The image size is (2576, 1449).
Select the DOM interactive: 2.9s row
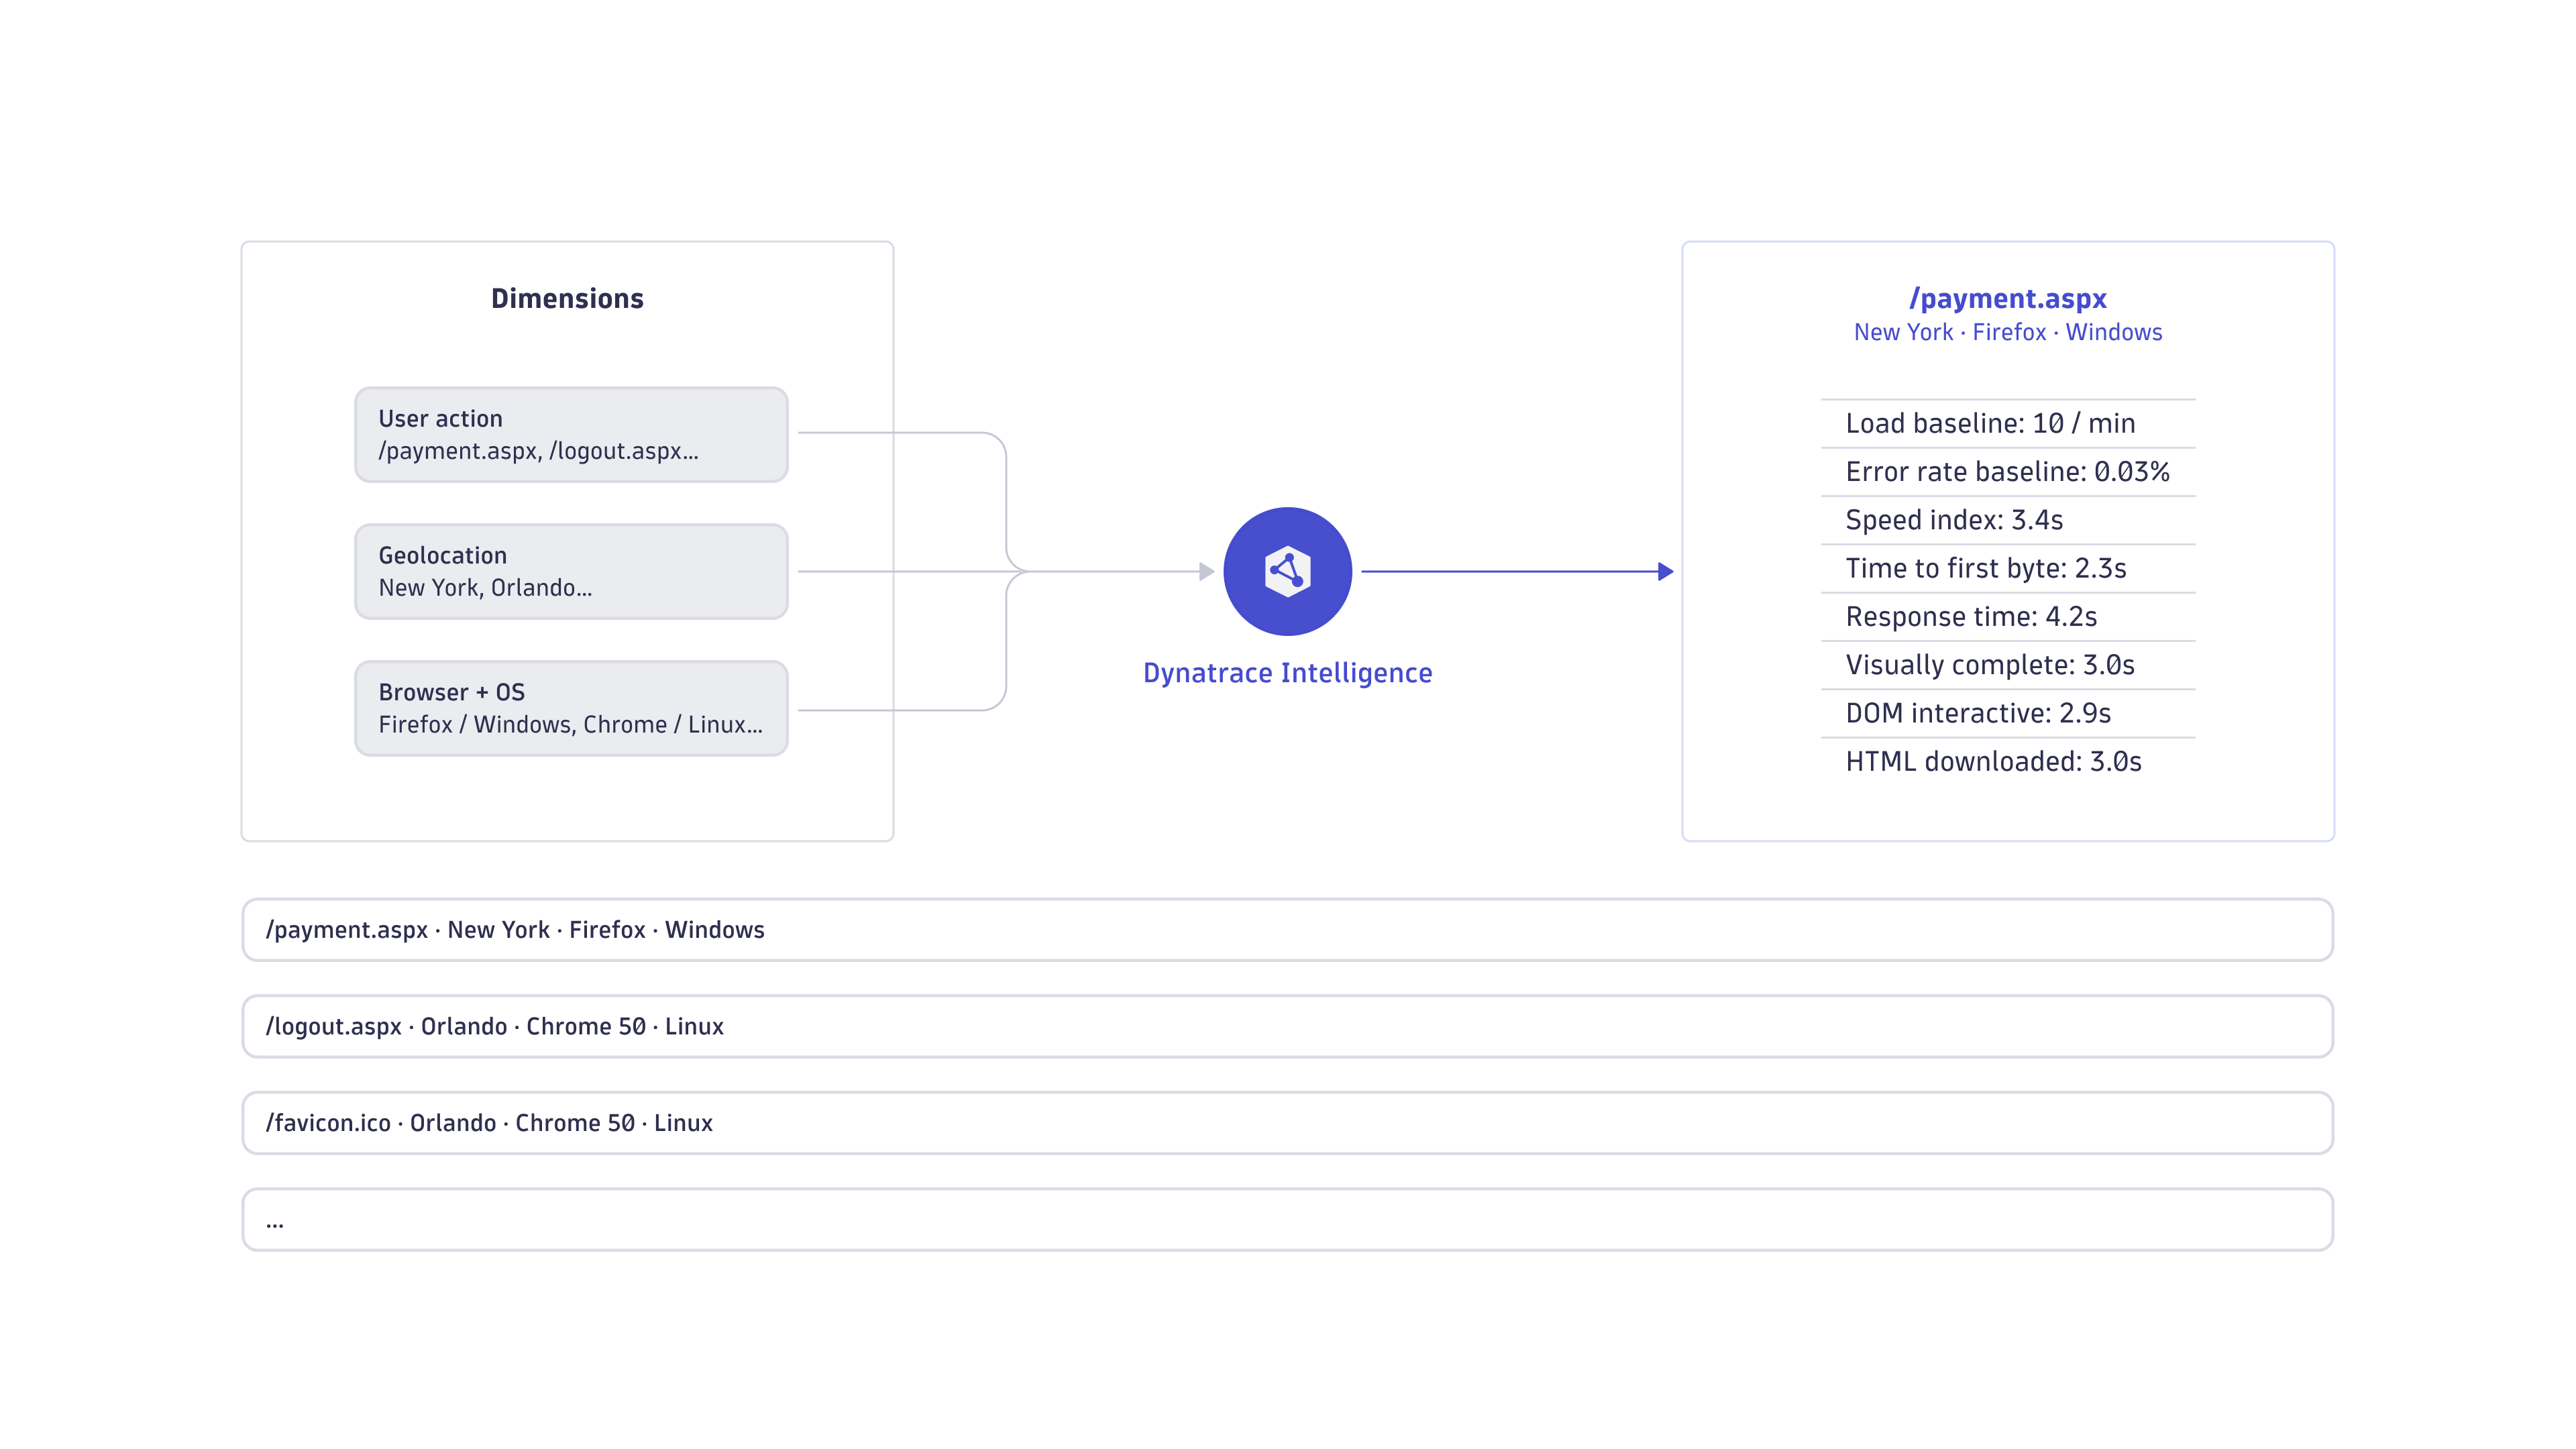click(x=2007, y=713)
